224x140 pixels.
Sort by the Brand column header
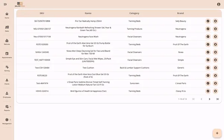coord(180,13)
